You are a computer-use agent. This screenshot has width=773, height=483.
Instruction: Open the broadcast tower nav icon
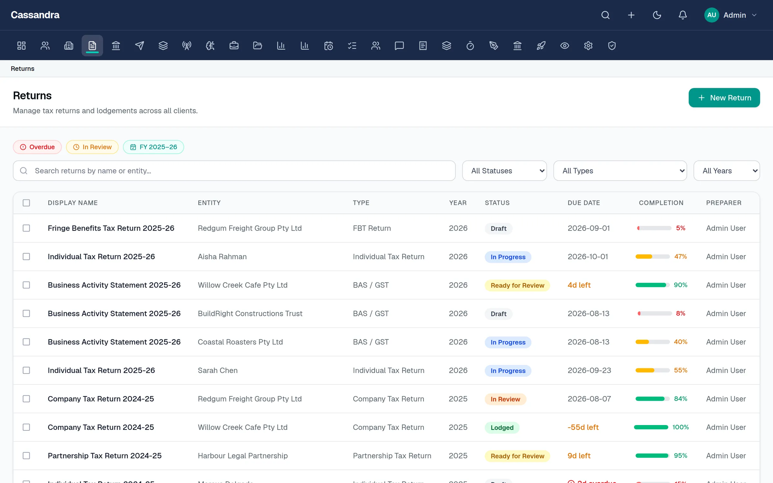click(187, 46)
